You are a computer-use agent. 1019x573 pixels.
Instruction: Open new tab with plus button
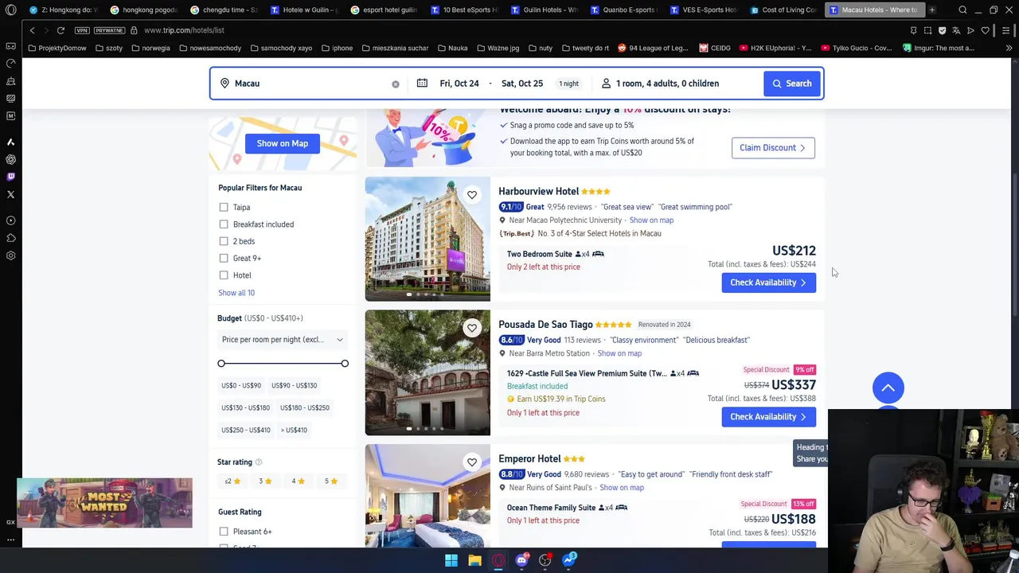932,10
